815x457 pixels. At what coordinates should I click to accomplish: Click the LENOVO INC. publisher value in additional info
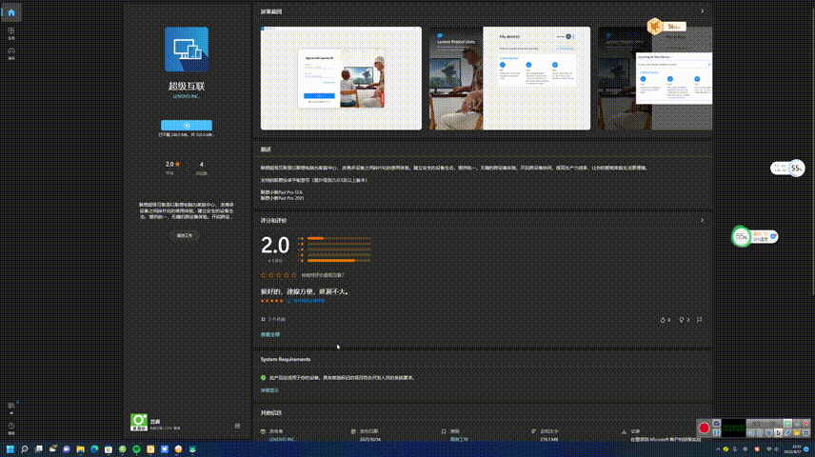pyautogui.click(x=282, y=439)
